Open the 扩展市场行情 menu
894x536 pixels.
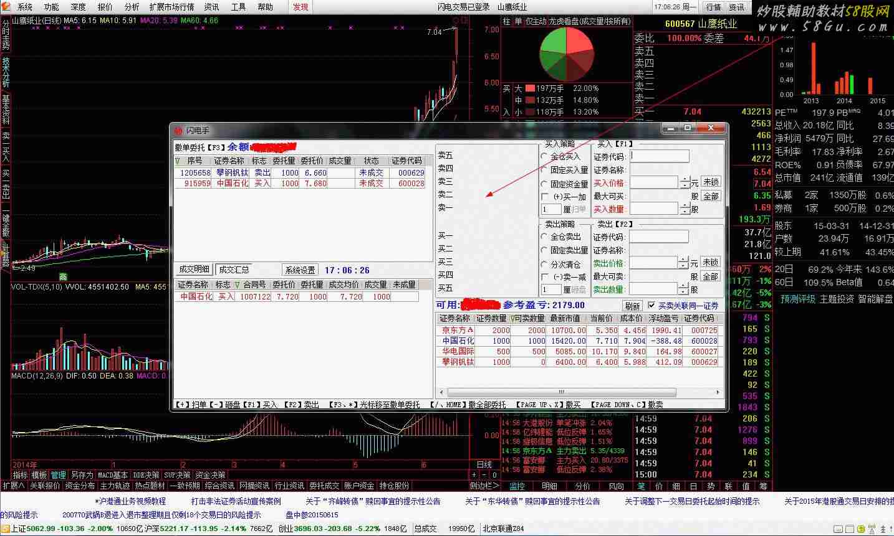tap(171, 7)
